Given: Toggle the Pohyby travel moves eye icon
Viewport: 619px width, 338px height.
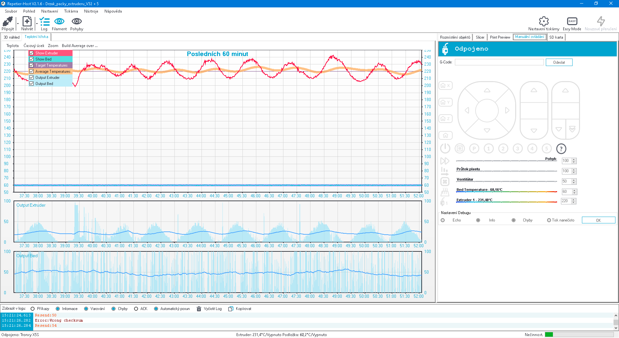Looking at the screenshot, I should click(x=76, y=22).
